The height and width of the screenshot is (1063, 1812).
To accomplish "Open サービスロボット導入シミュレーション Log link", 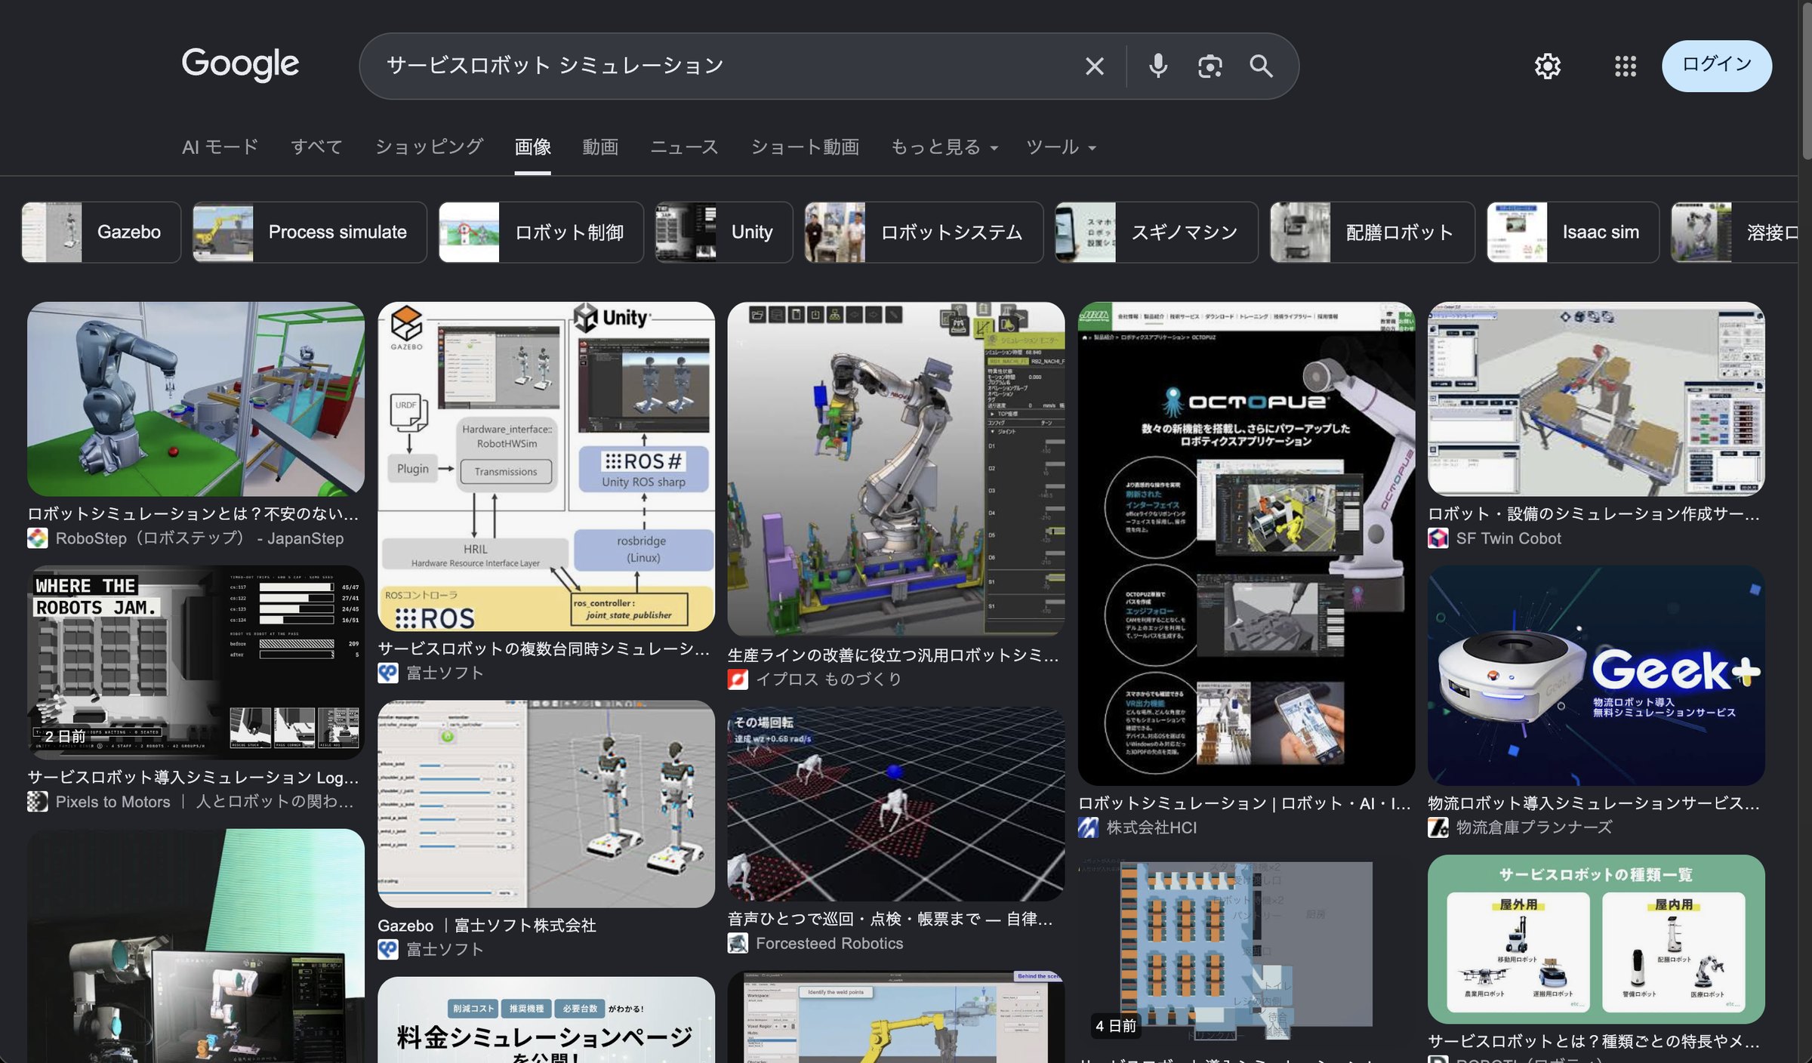I will pyautogui.click(x=193, y=778).
